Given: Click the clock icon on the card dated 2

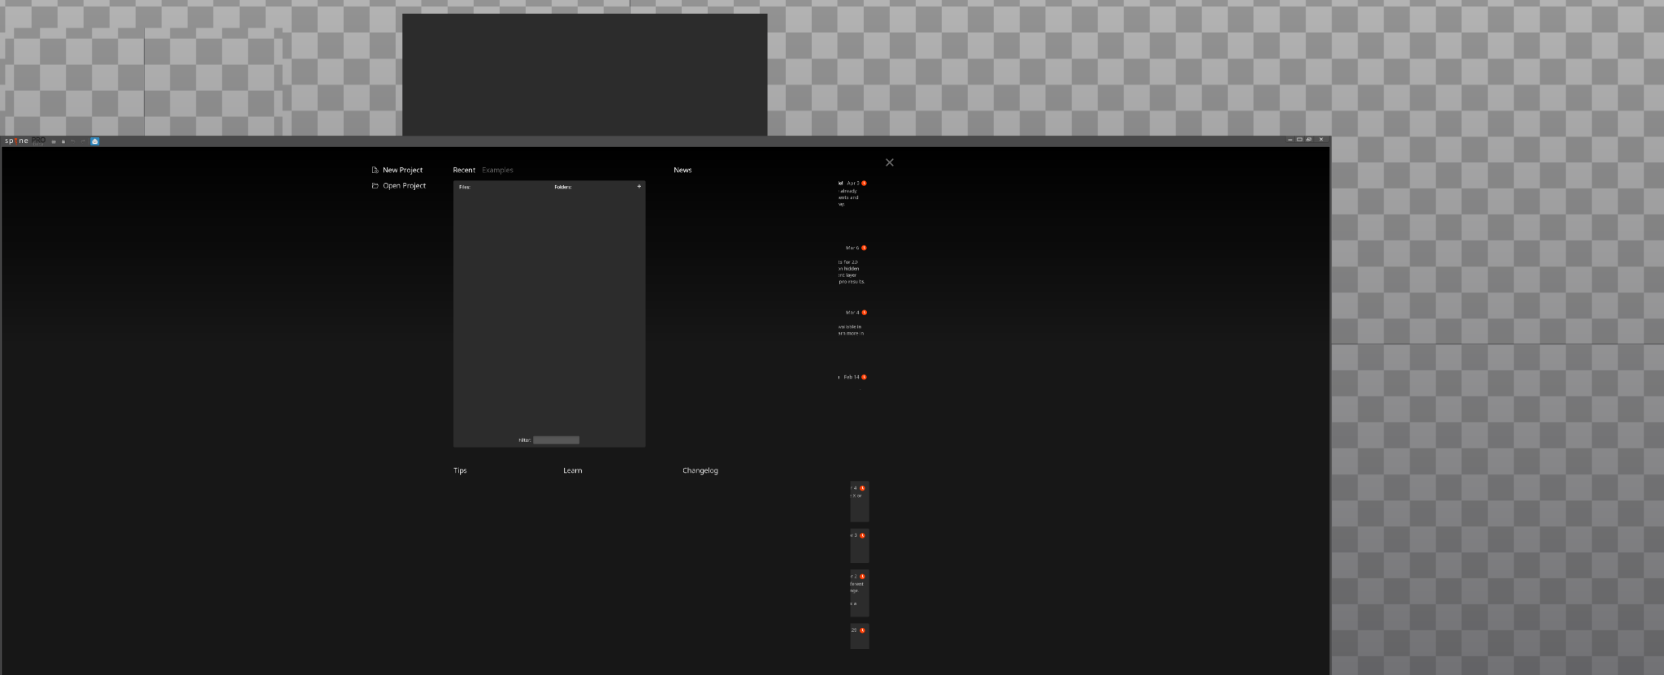Looking at the screenshot, I should 862,577.
